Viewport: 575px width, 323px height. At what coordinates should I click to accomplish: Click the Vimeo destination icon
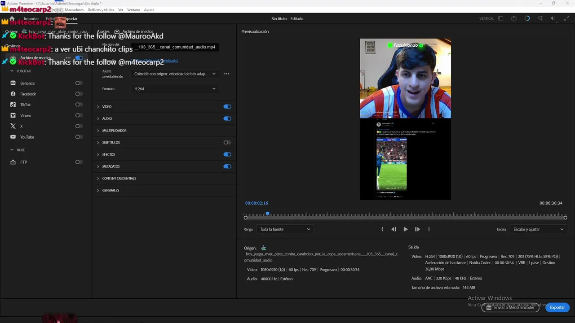point(13,115)
